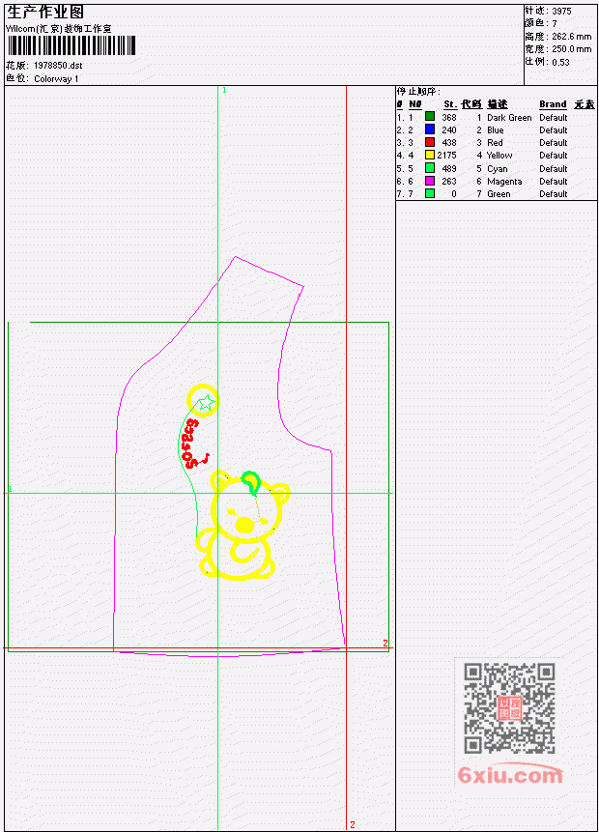Pick the swatch in the Cyan row
The image size is (599, 832).
(430, 168)
